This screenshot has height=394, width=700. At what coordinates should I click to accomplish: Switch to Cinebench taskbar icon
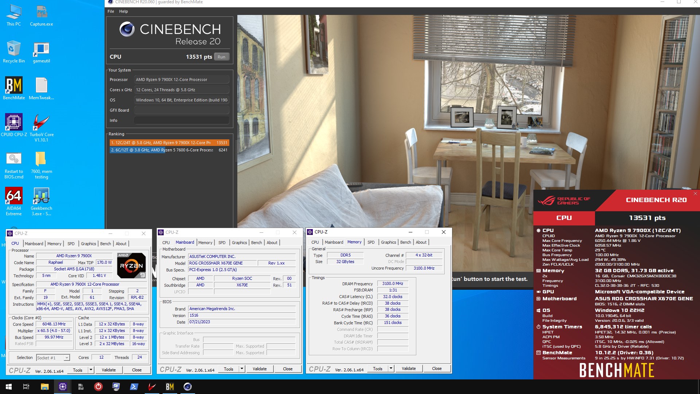tap(188, 387)
